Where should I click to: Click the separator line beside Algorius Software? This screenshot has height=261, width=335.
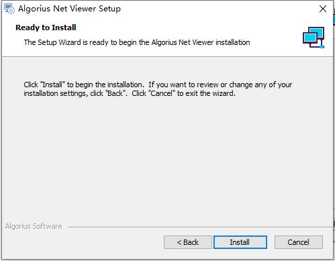(200, 227)
